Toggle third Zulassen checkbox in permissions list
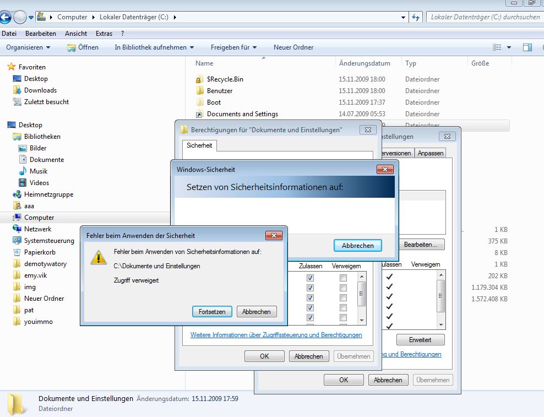The image size is (544, 417). point(310,297)
